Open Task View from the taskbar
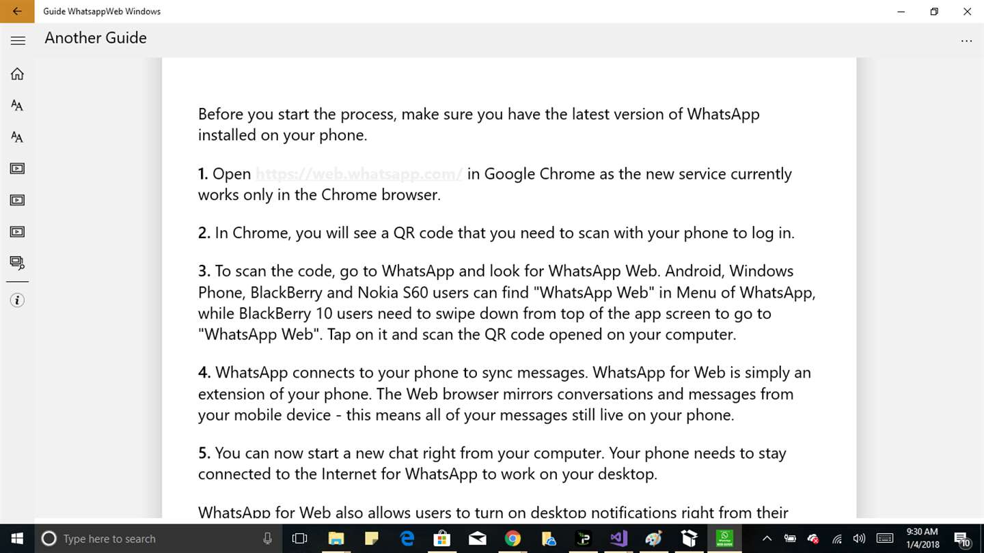The image size is (984, 553). (x=299, y=539)
